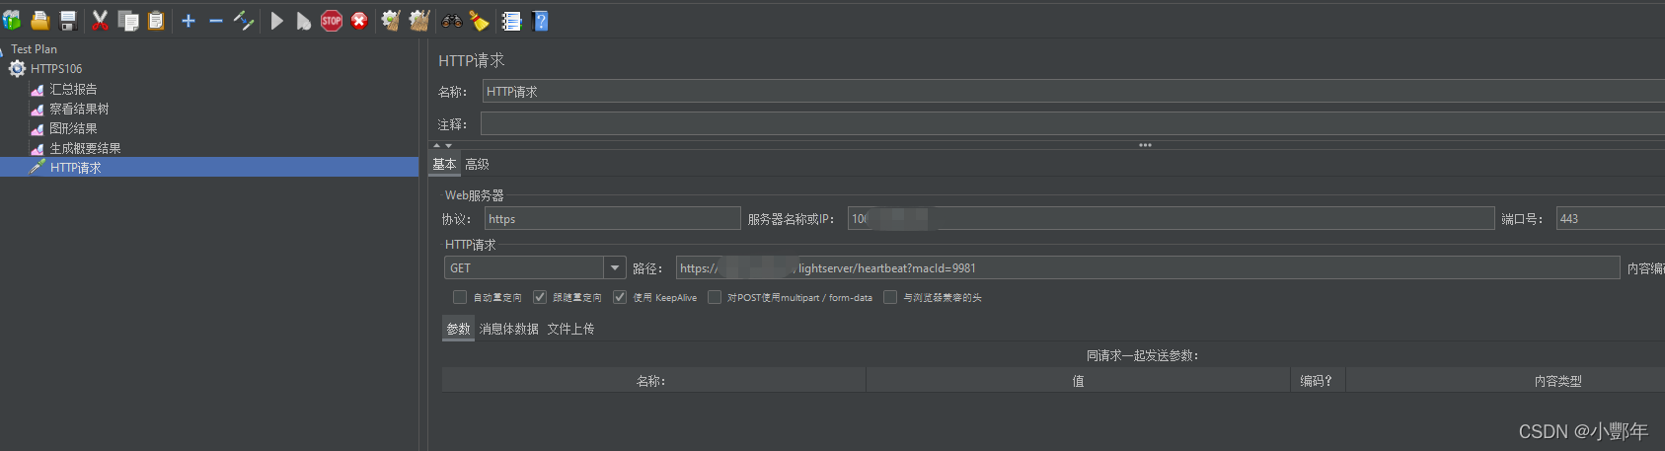
Task: Click the 路径 field with heartbeat URL
Action: [x=1149, y=268]
